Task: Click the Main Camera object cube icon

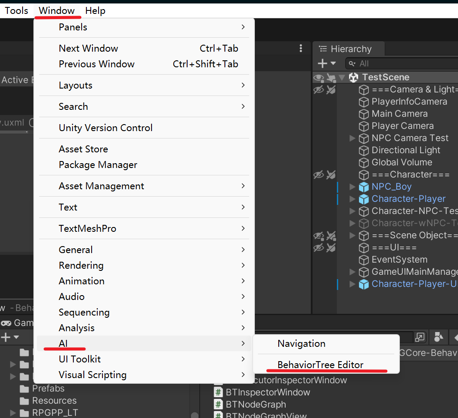Action: [x=363, y=114]
